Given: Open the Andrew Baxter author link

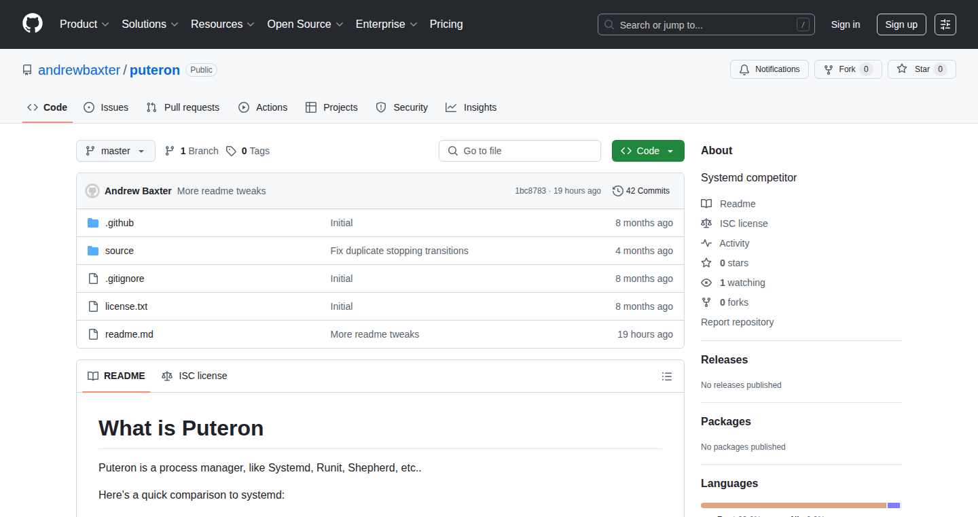Looking at the screenshot, I should click(138, 191).
